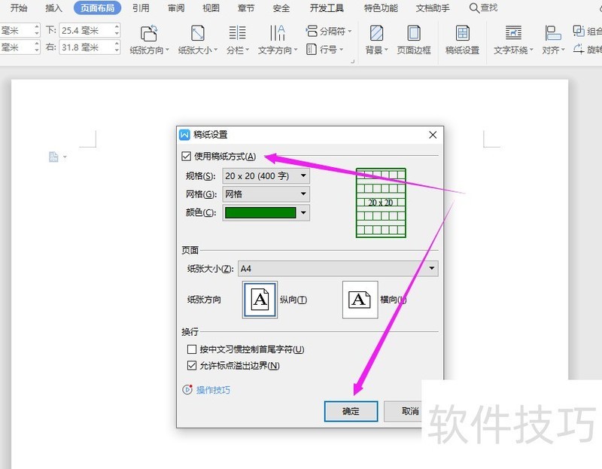Click the green color swatch for 颜色
Image resolution: width=602 pixels, height=469 pixels.
260,213
